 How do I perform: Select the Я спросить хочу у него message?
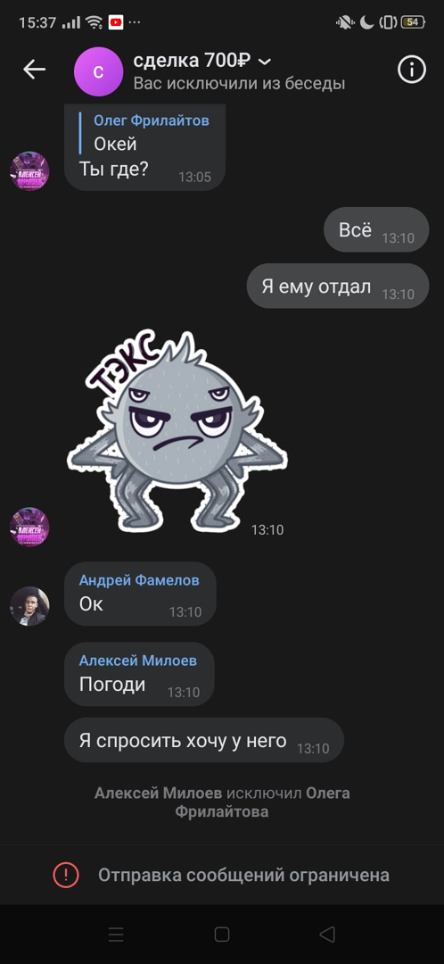pos(204,740)
